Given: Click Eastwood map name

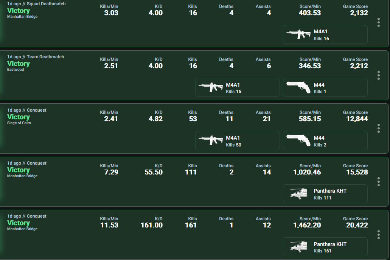Looking at the screenshot, I should pos(16,69).
